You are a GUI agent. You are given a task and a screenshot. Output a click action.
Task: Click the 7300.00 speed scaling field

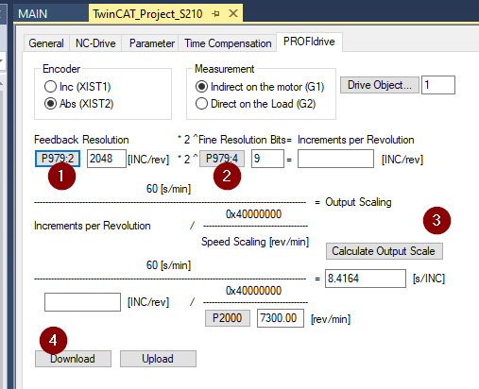click(281, 318)
